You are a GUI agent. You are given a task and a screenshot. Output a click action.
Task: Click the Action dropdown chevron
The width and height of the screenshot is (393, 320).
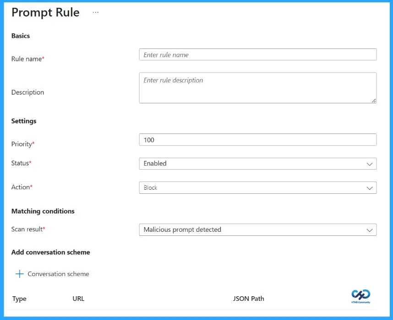click(x=370, y=187)
